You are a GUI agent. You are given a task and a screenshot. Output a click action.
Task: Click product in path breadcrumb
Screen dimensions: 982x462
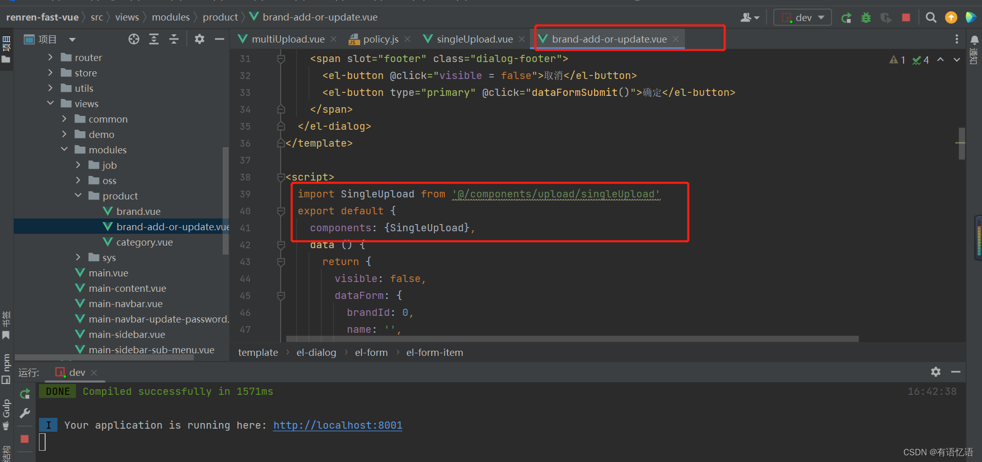tap(220, 17)
